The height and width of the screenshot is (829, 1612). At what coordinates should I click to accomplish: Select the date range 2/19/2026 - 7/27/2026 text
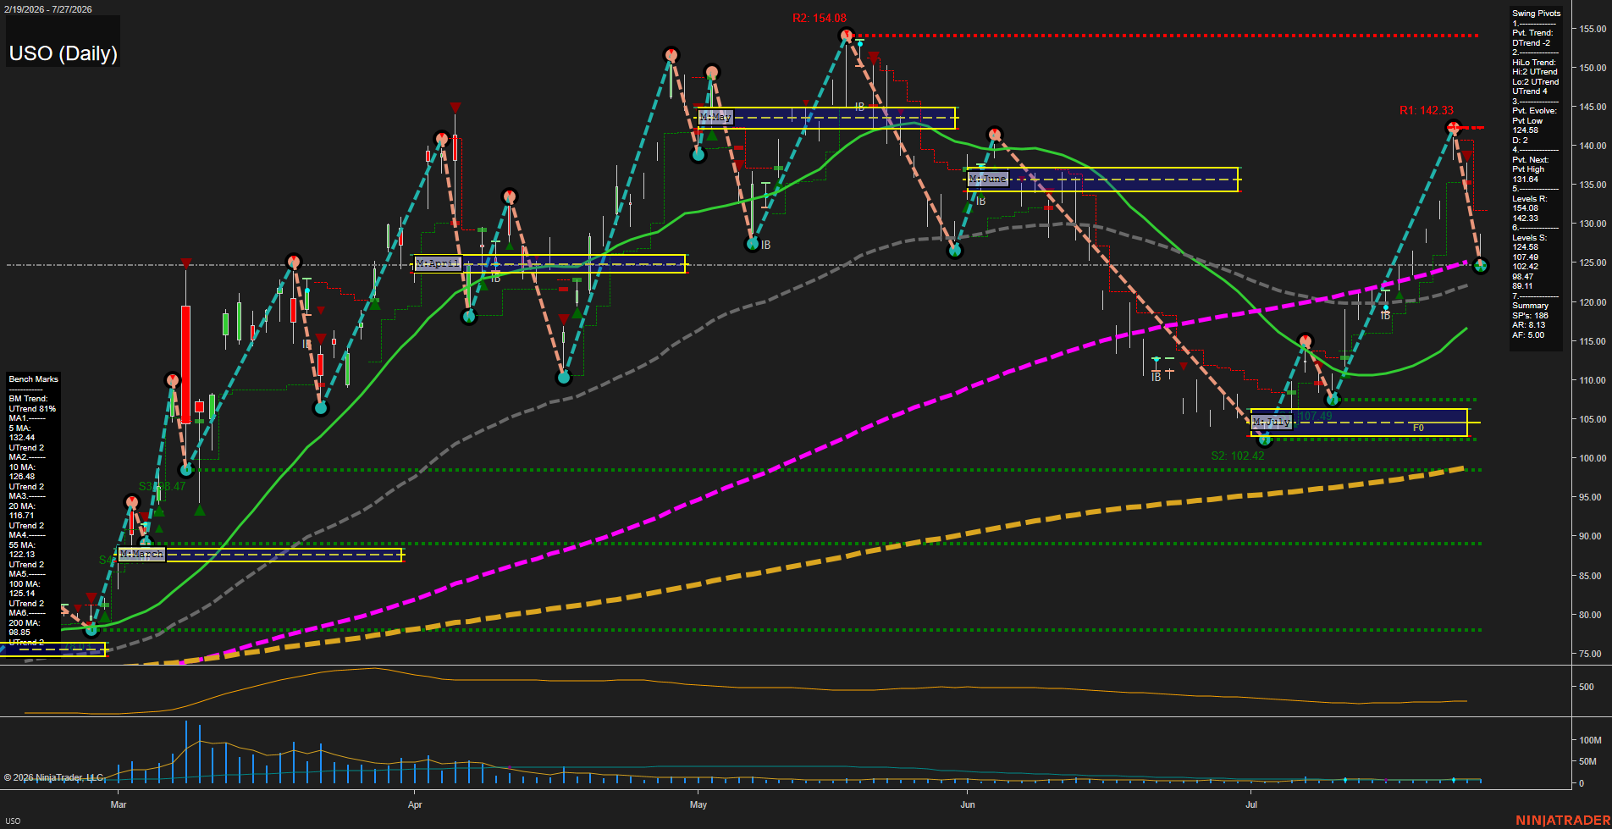tap(48, 9)
